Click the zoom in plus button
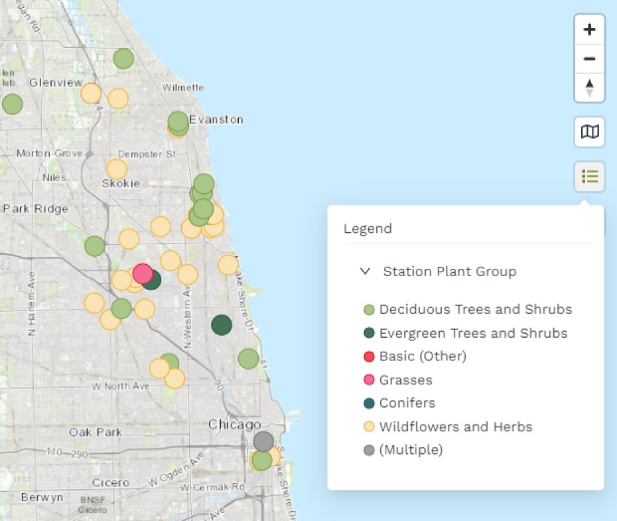The image size is (617, 521). pyautogui.click(x=589, y=30)
